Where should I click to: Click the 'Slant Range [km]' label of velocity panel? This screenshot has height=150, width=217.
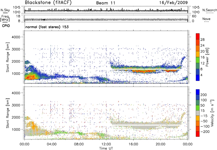pyautogui.click(x=8, y=113)
